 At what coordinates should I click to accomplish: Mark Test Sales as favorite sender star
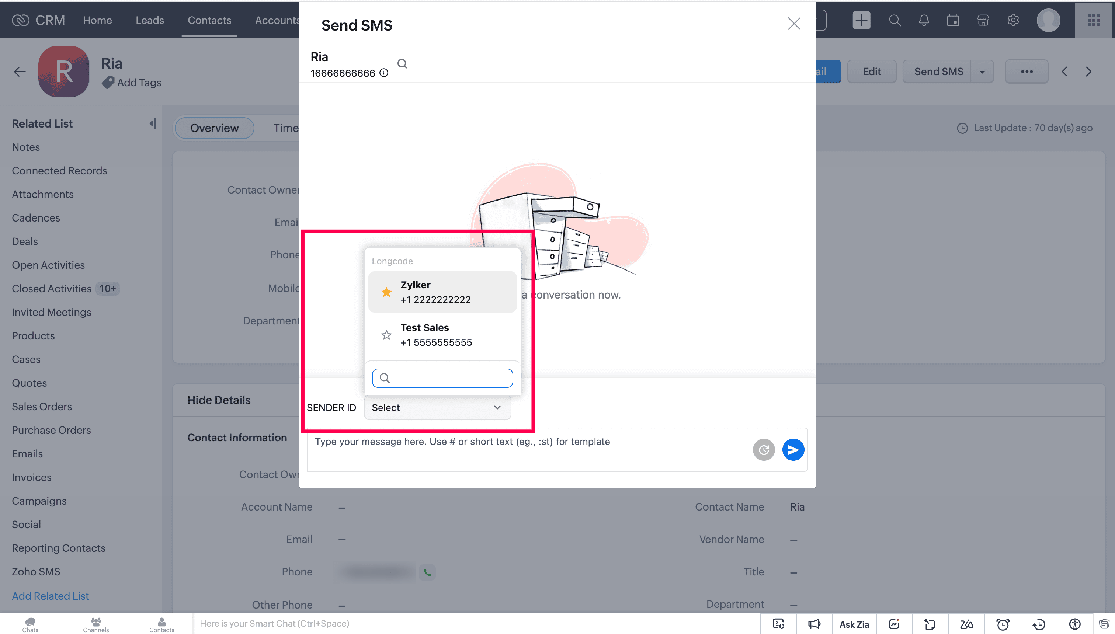[x=386, y=335]
